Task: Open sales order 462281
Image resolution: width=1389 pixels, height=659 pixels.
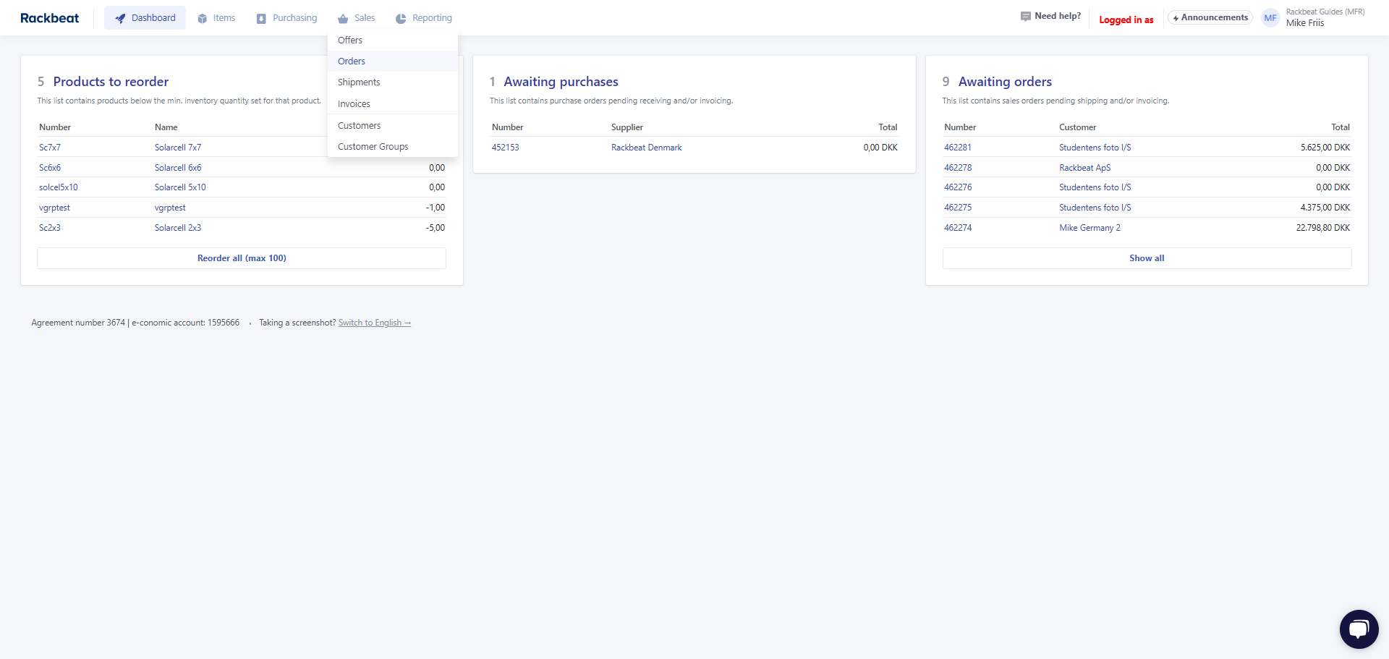Action: pyautogui.click(x=958, y=148)
